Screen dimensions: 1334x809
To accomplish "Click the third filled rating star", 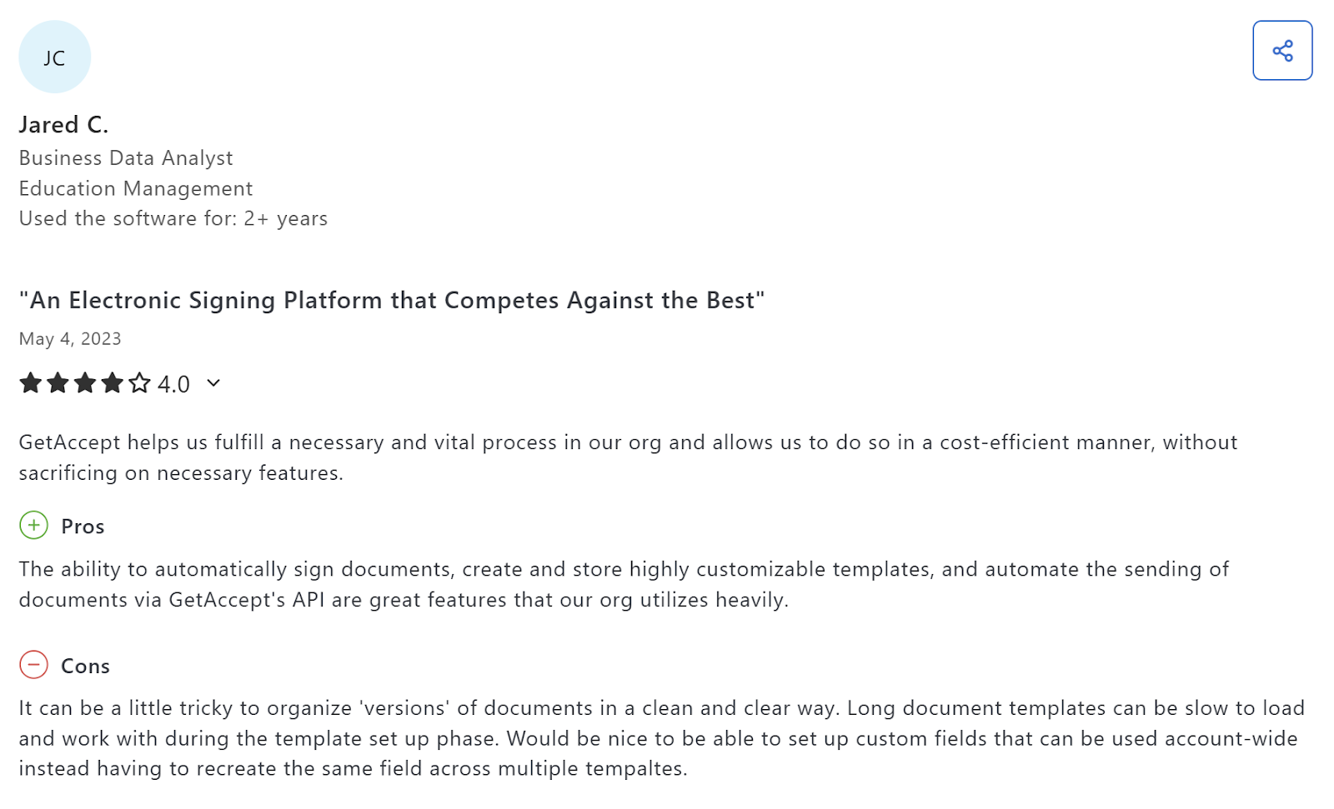I will tap(85, 383).
